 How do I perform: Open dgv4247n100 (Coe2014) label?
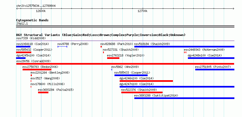pyautogui.click(x=136, y=84)
